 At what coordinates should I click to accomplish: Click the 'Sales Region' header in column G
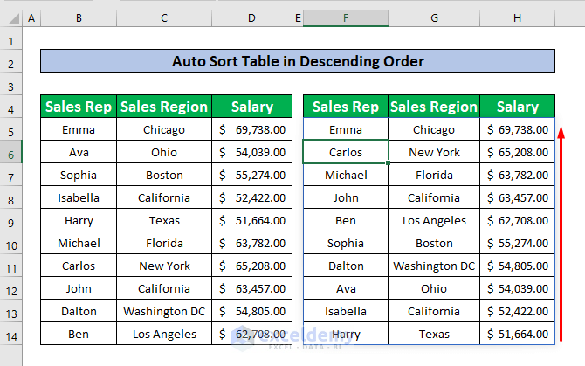(434, 107)
